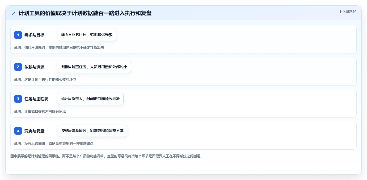
Task: Click the 上下游路径 label in the header
Action: click(347, 12)
